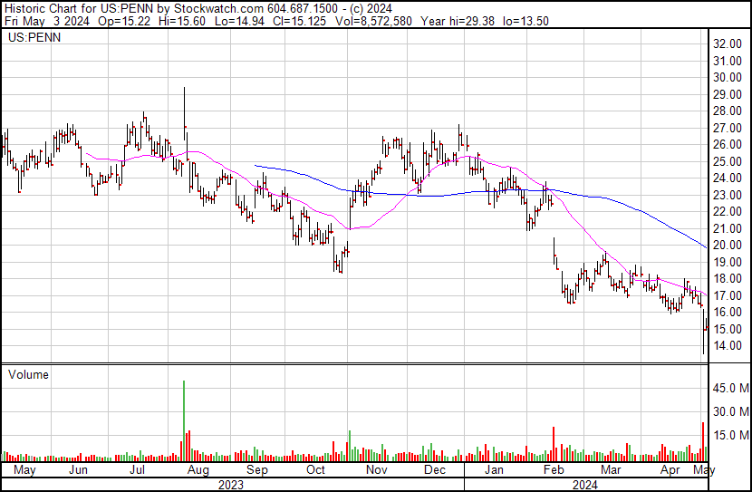Screen dimensions: 752x492
Task: Click the 30.0 M volume axis label
Action: [730, 411]
